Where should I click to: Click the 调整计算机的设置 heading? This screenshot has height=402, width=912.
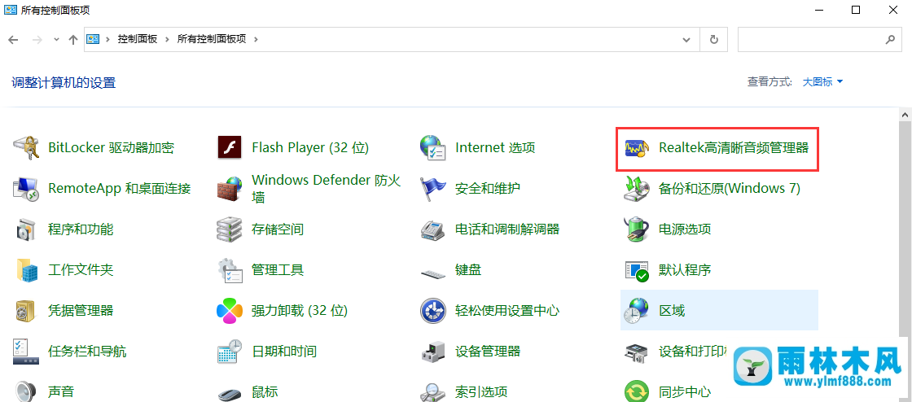(x=64, y=82)
